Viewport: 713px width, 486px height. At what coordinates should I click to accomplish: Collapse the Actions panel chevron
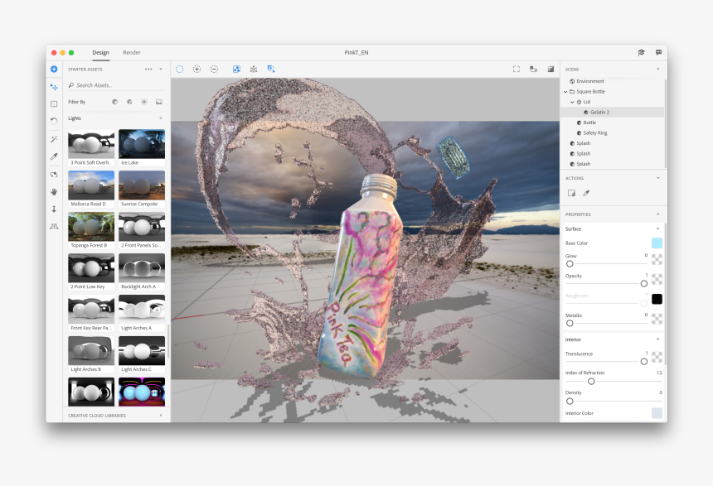(658, 178)
